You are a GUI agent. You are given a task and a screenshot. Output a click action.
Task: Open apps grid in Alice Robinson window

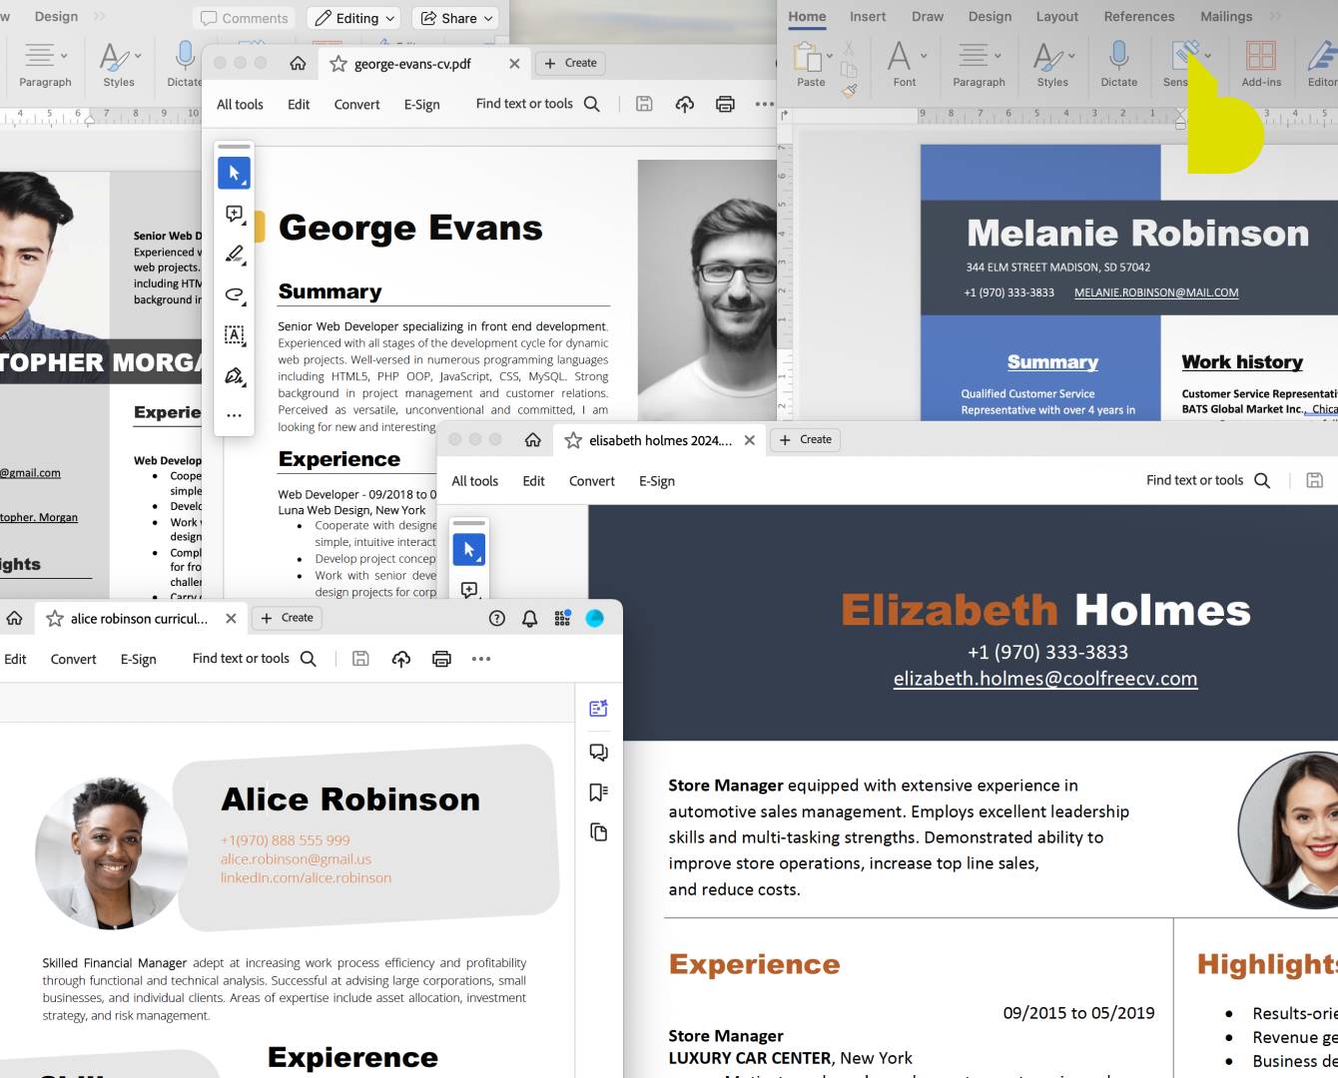point(562,619)
